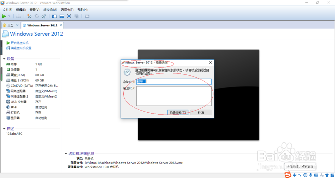
Task: Click the 123abcABC description text
Action: click(x=14, y=134)
